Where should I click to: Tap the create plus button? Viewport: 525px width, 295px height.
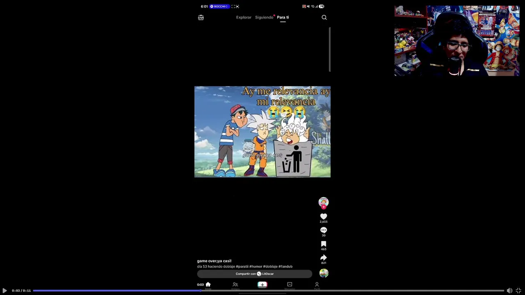262,285
